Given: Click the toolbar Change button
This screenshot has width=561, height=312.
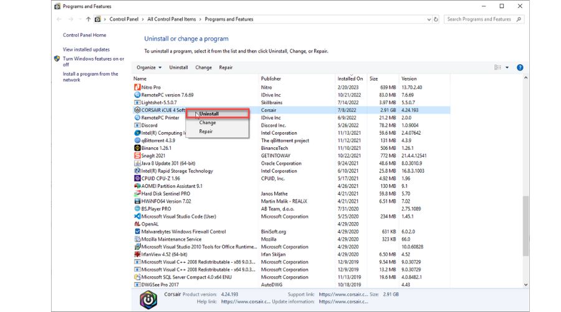Looking at the screenshot, I should point(204,67).
